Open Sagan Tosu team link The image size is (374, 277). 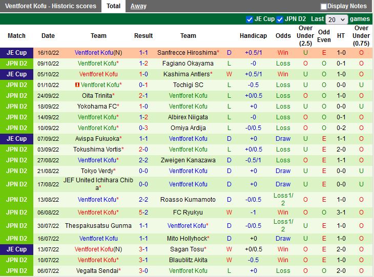click(187, 249)
